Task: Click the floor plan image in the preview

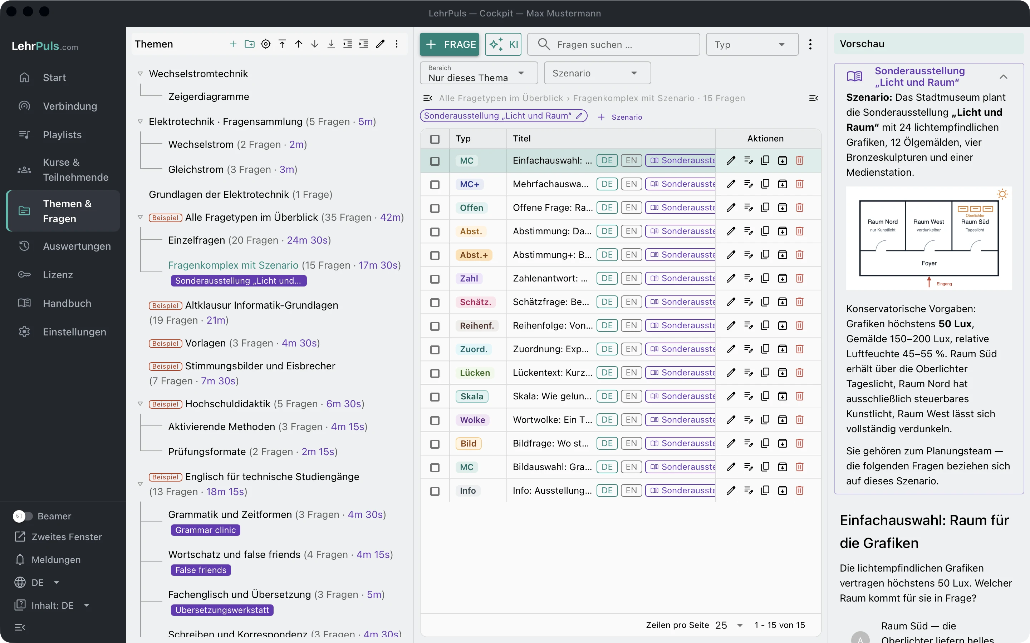Action: pyautogui.click(x=929, y=238)
